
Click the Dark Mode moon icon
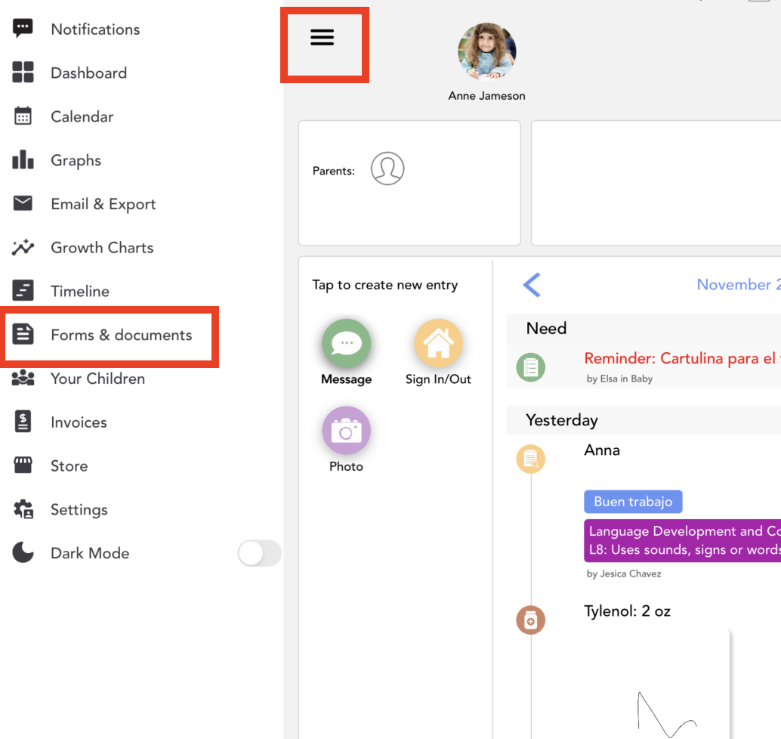point(23,552)
